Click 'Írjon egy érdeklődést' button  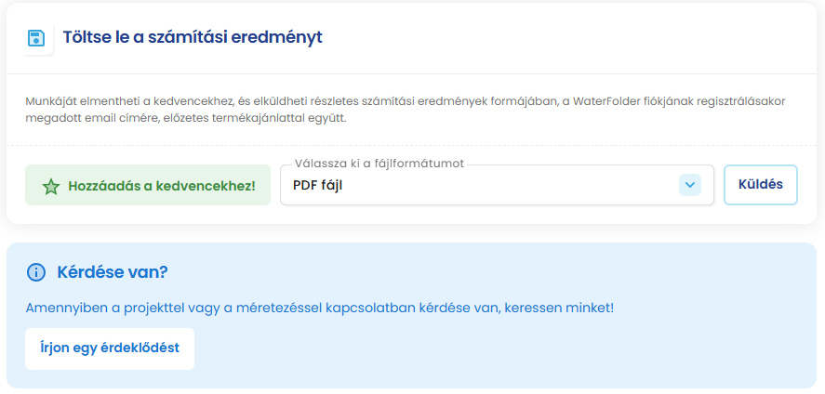click(110, 348)
